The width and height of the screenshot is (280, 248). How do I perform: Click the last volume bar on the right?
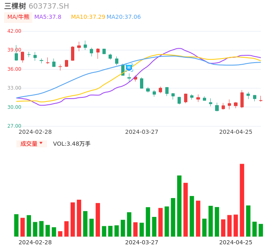(x=261, y=230)
